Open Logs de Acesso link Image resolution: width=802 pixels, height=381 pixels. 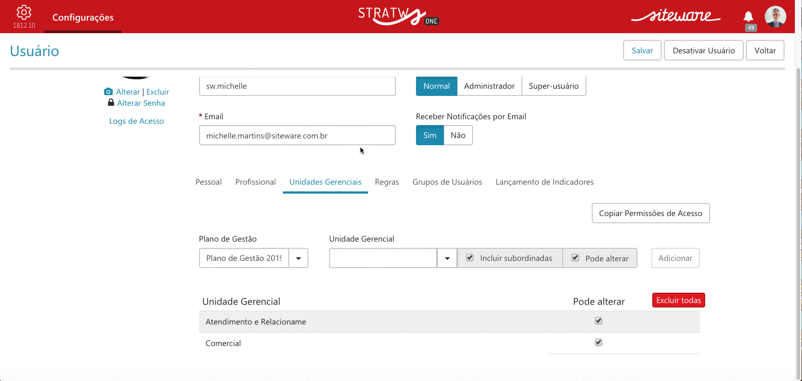137,121
